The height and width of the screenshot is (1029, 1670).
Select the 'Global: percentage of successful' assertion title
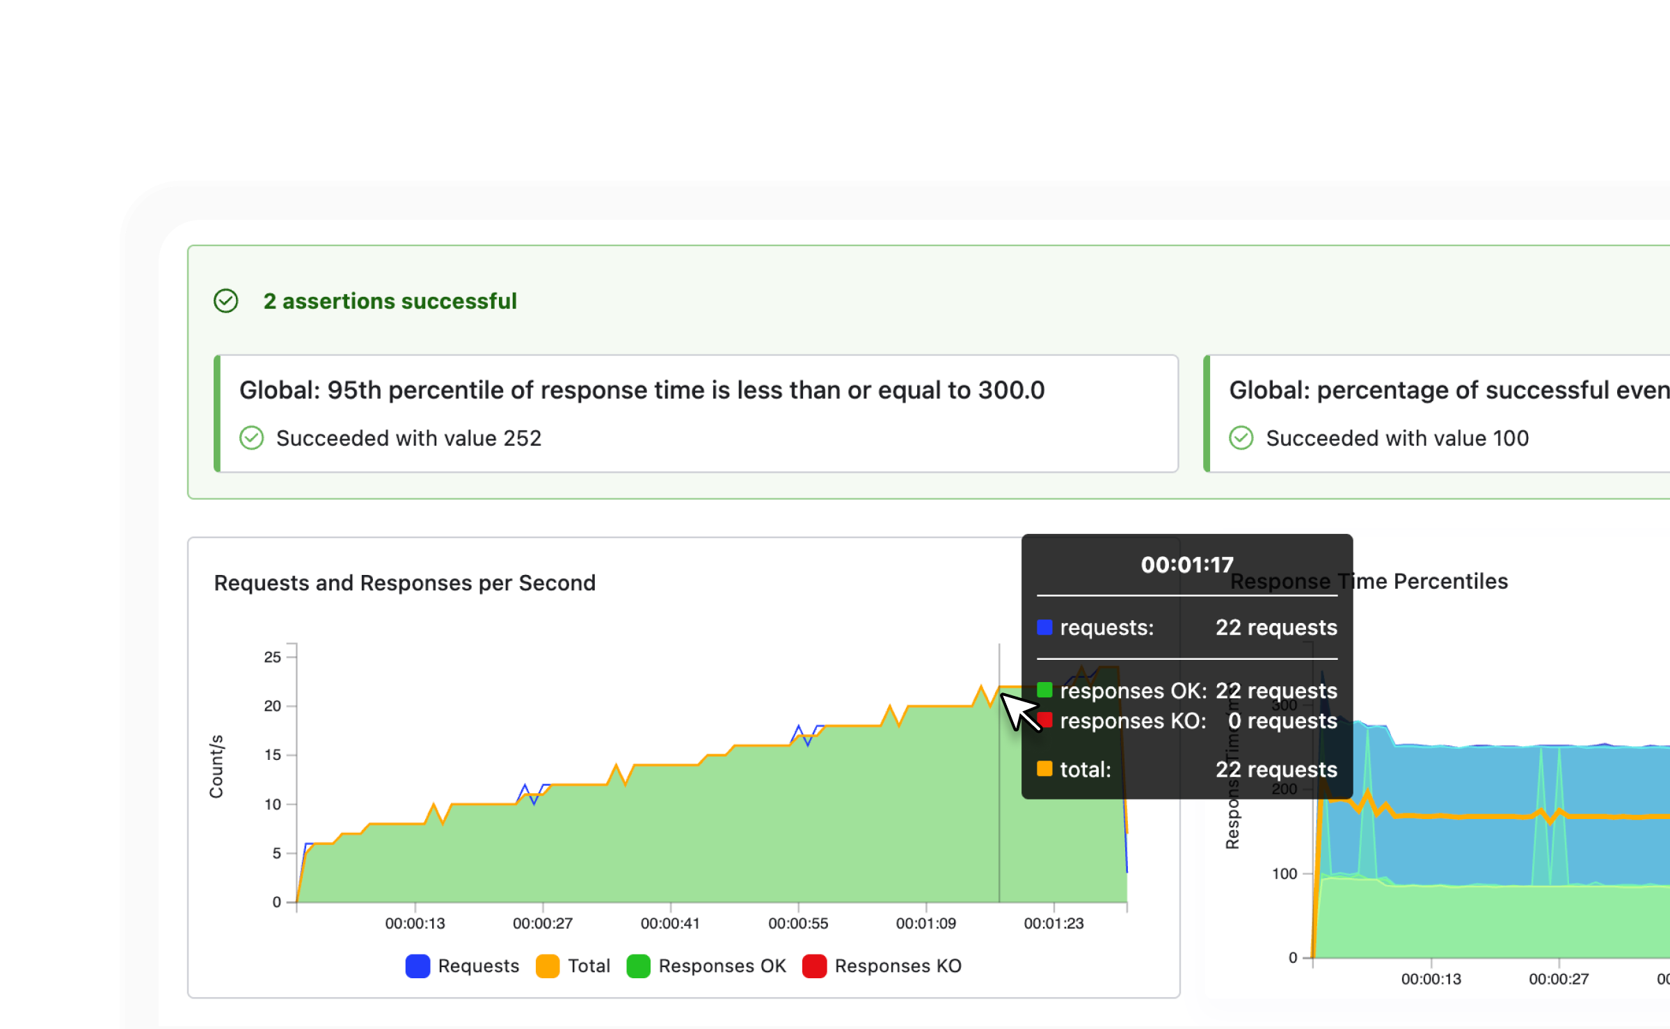1449,390
